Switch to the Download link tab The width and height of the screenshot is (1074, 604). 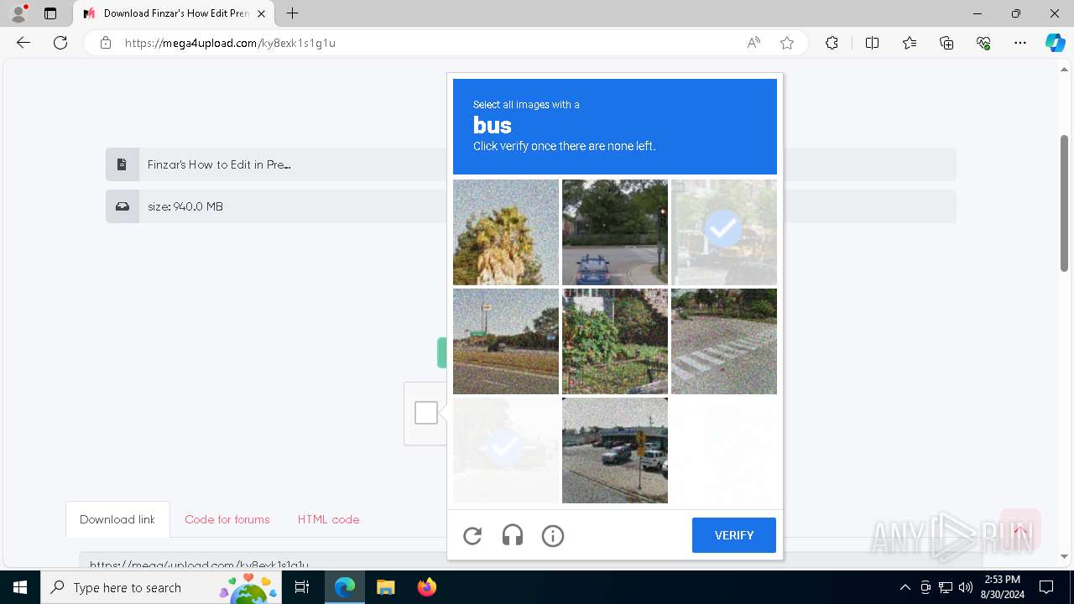[117, 519]
